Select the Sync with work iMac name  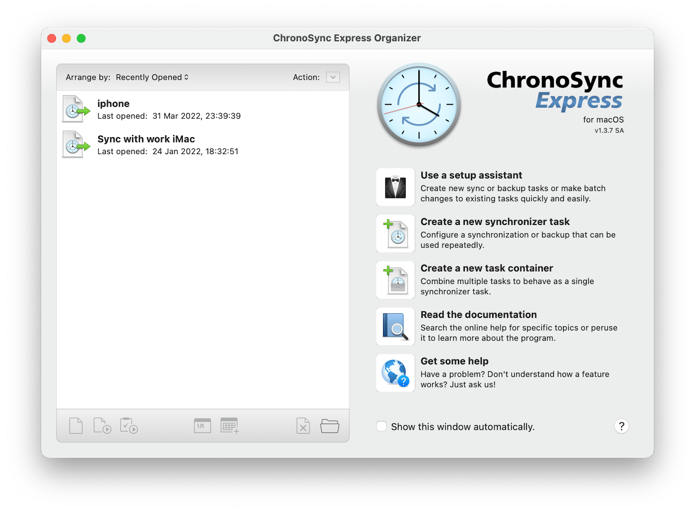(x=146, y=139)
